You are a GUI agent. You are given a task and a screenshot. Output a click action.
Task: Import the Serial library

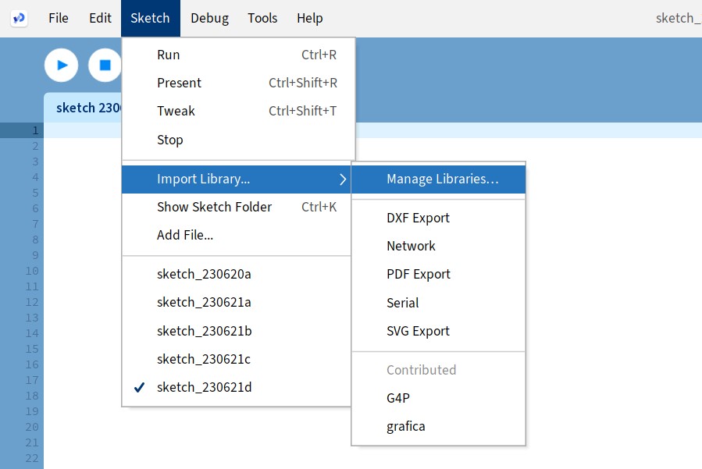(402, 303)
